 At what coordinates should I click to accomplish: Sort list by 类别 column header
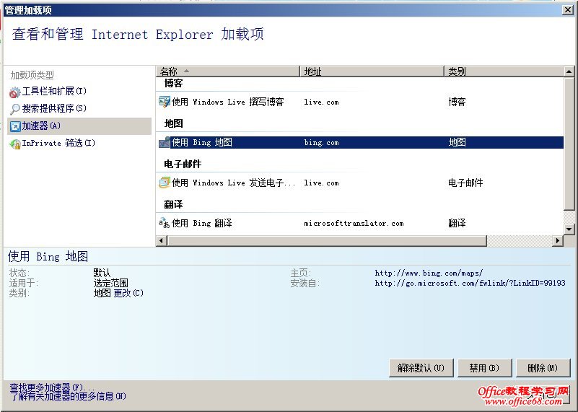504,71
